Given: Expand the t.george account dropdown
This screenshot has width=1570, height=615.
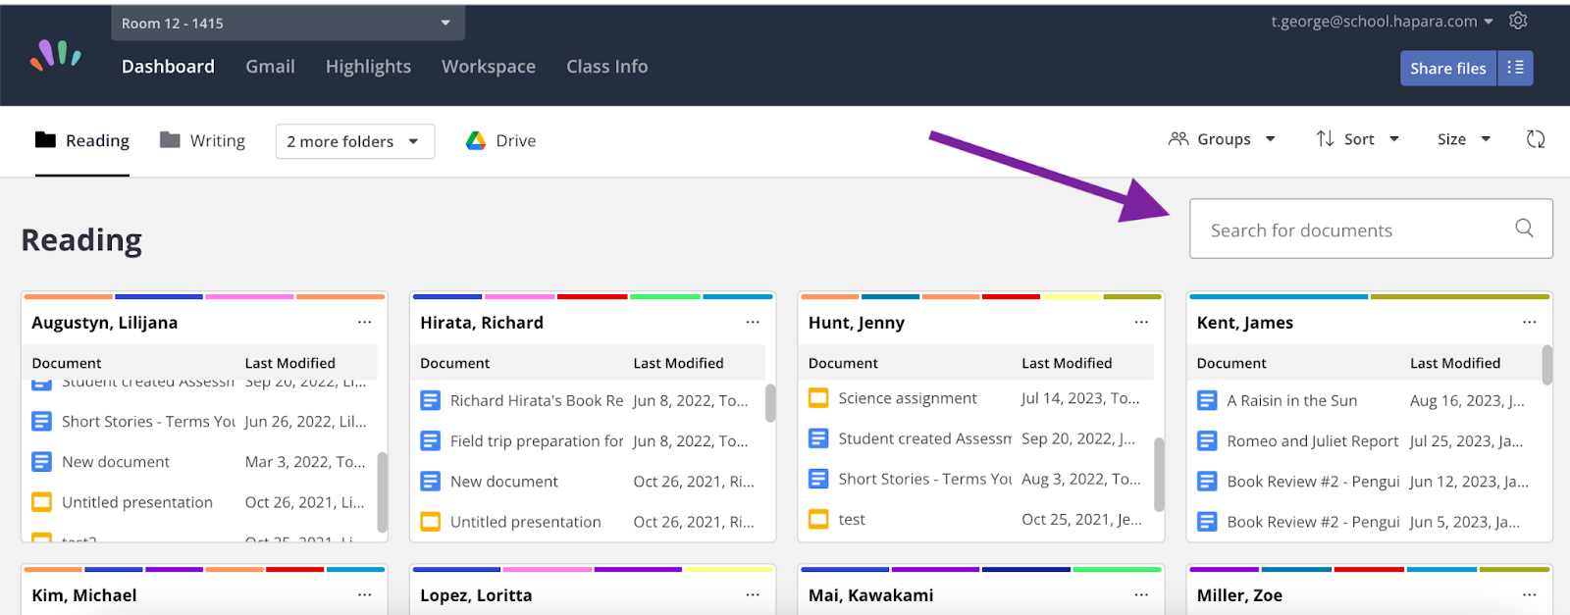Looking at the screenshot, I should click(1383, 21).
